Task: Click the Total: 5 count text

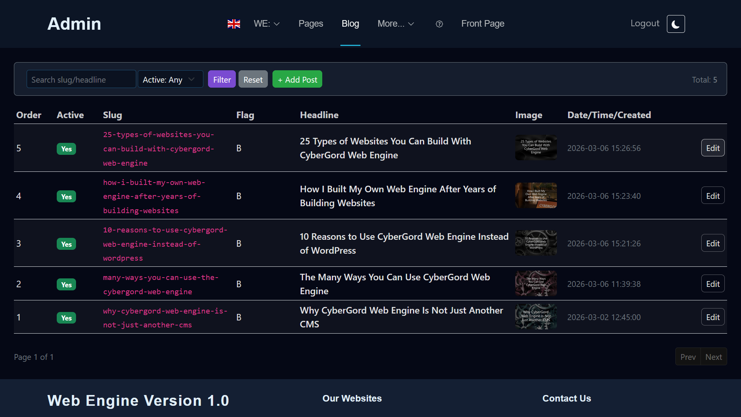Action: 704,80
